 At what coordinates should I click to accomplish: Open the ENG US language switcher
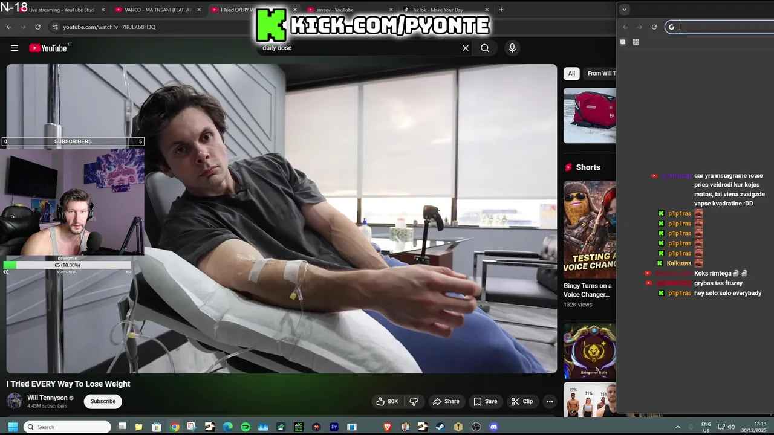coord(706,427)
